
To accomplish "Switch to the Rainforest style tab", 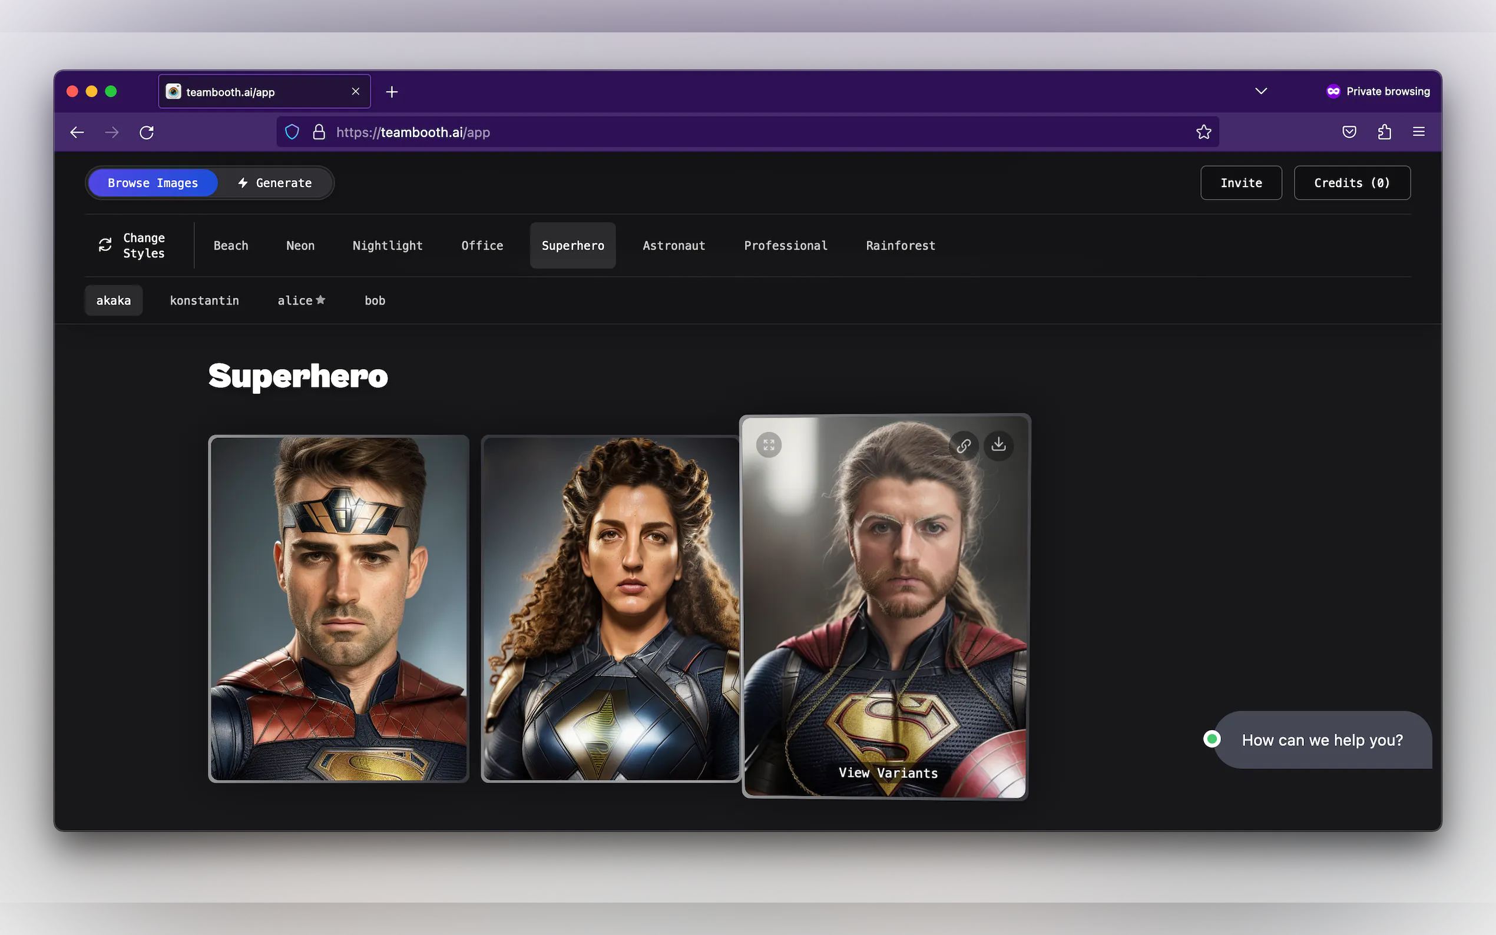I will pos(900,246).
